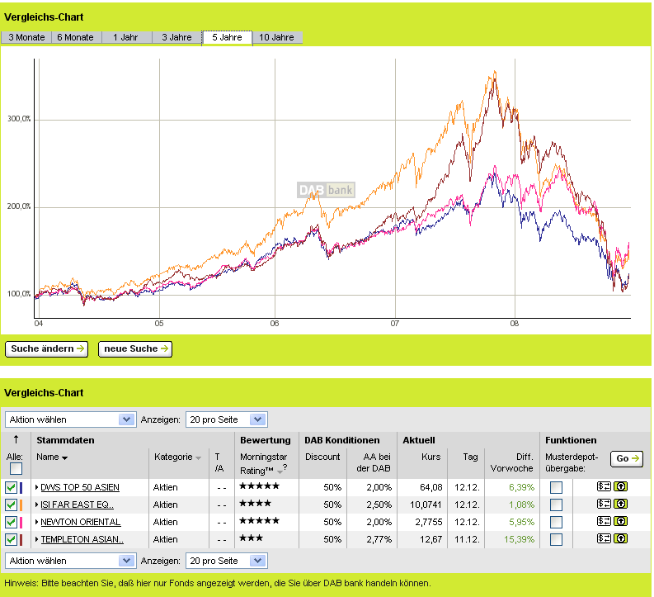654x597 pixels.
Task: Click the Go button for Musterdepotübergabe
Action: pyautogui.click(x=627, y=458)
